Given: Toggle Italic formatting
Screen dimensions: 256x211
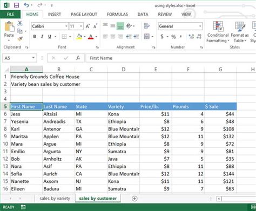Looking at the screenshot, I should (x=42, y=37).
